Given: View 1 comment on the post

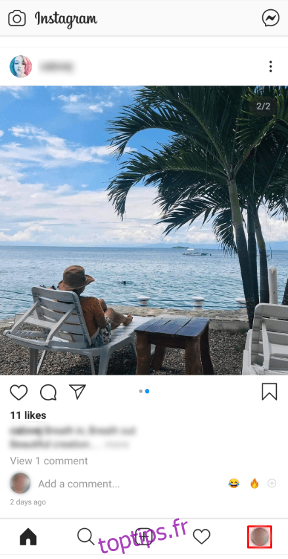Looking at the screenshot, I should point(49,461).
